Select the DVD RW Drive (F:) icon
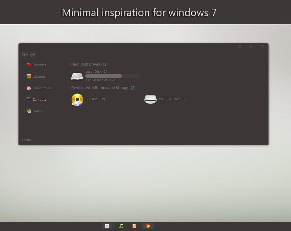Viewport: 291px width, 231px height. tap(150, 99)
